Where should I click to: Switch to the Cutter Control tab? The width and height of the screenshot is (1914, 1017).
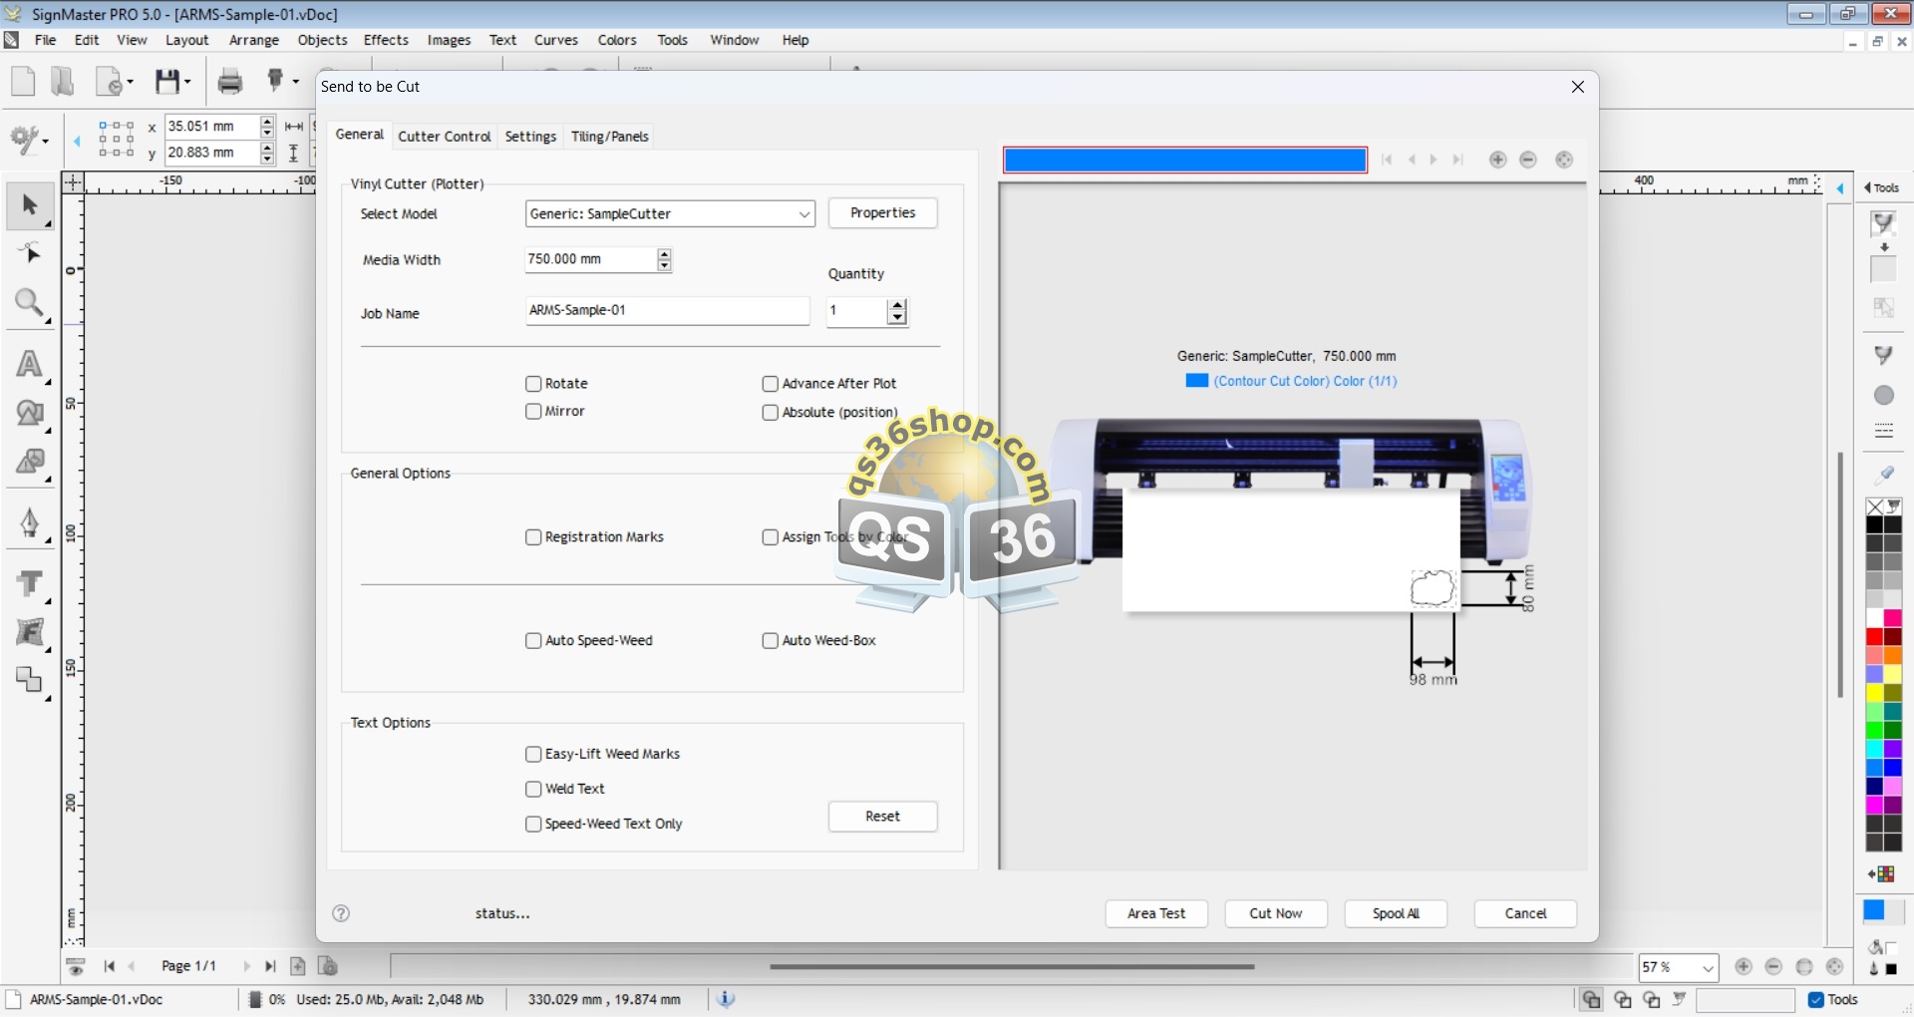444,137
